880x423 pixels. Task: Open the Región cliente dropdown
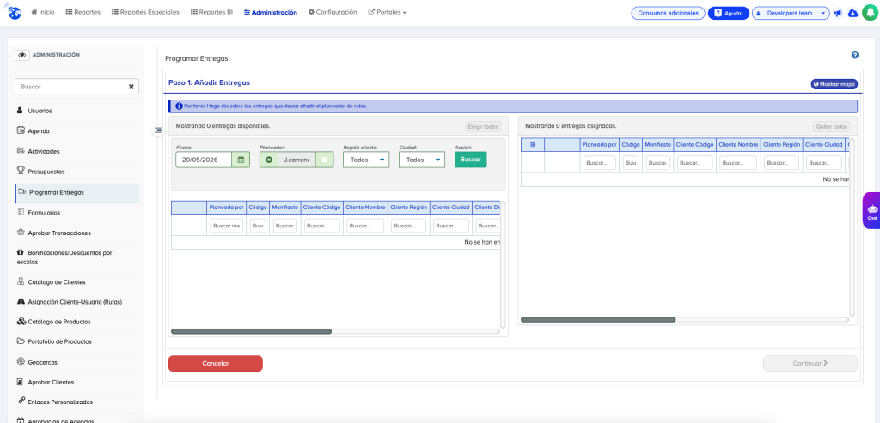pos(366,160)
